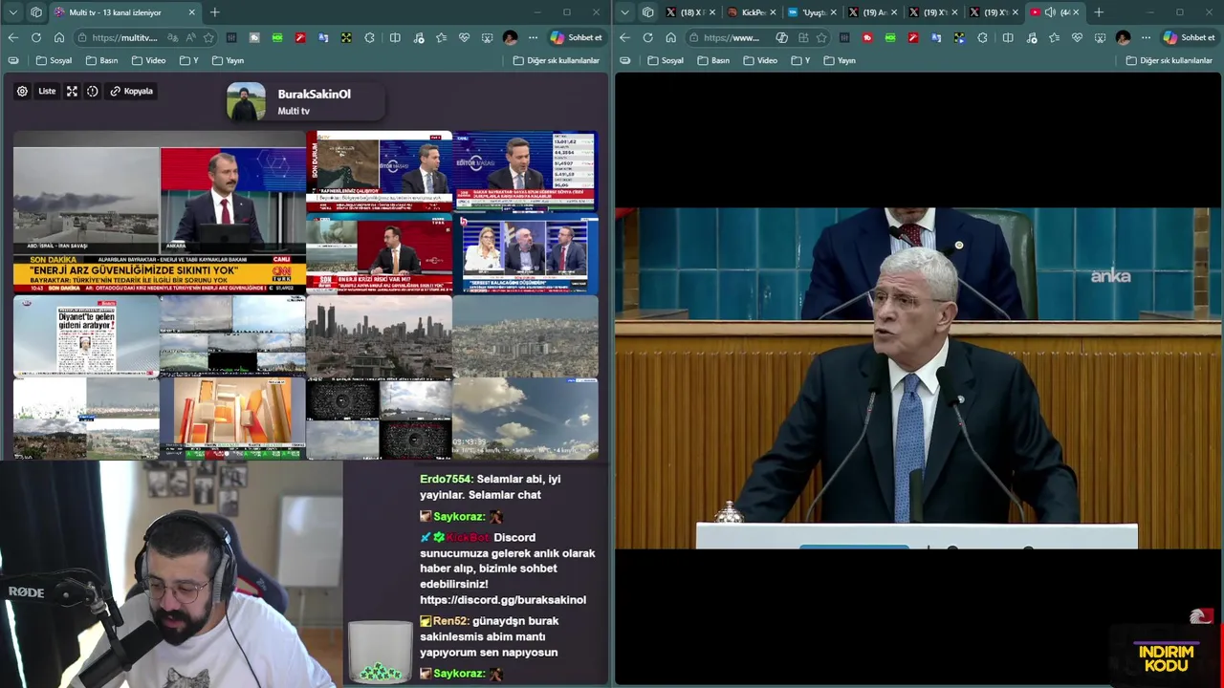Screen dimensions: 1224x688
Task: Toggle split screen icon in left window
Action: click(x=395, y=37)
